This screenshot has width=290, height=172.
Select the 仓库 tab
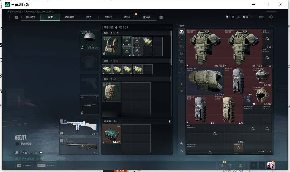[50, 17]
